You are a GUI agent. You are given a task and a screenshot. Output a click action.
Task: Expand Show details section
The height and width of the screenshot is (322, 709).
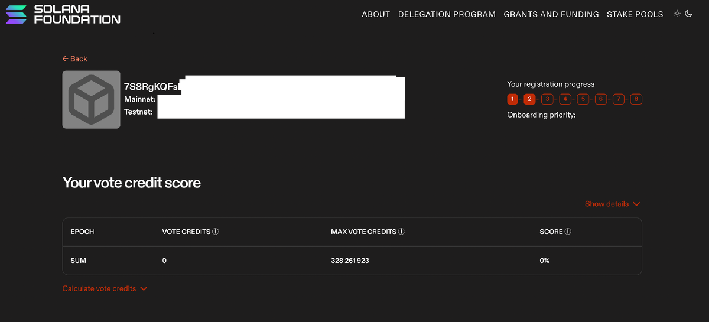click(613, 204)
